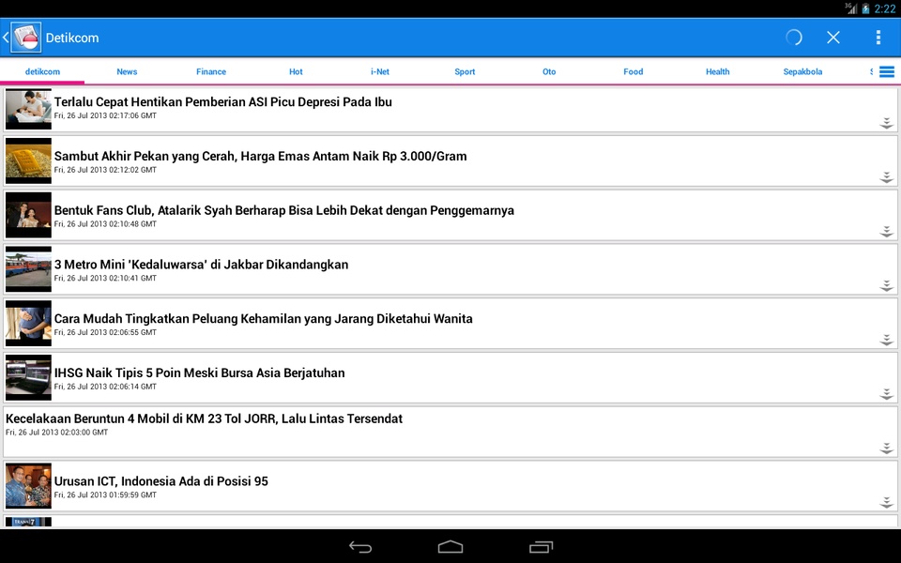Image resolution: width=901 pixels, height=563 pixels.
Task: Tap the gold bar article thumbnail
Action: click(x=28, y=160)
